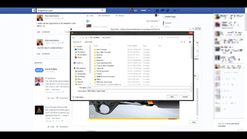Image resolution: width=247 pixels, height=139 pixels.
Task: Expand the Organize dropdown menu
Action: click(x=77, y=42)
